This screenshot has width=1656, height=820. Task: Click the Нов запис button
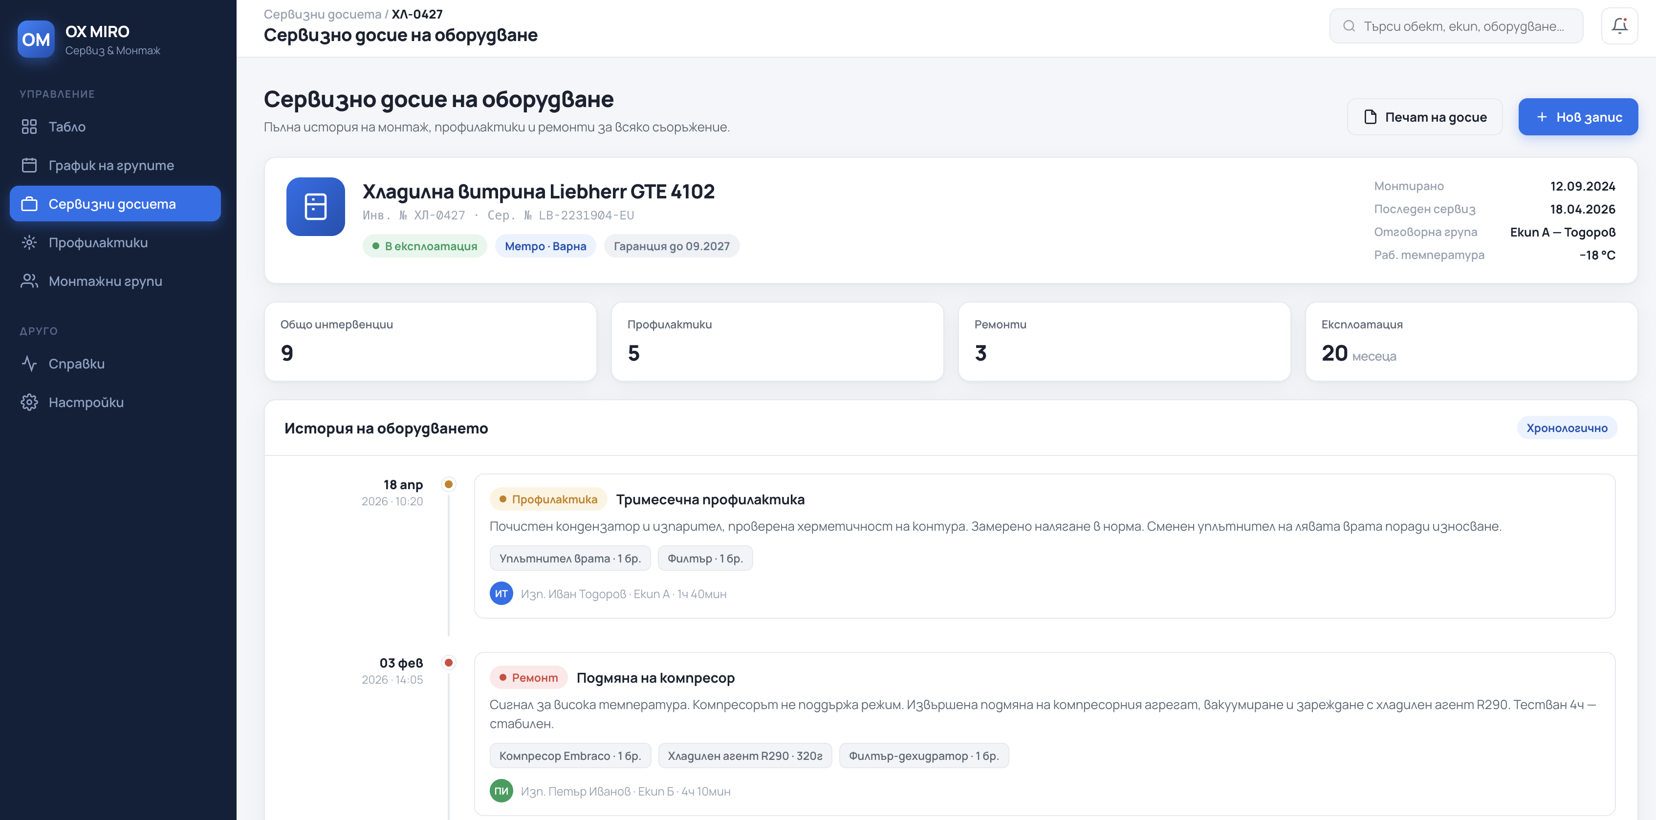(x=1578, y=117)
